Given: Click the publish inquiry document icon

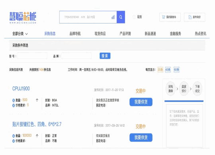Looking at the screenshot, I should (190, 17).
